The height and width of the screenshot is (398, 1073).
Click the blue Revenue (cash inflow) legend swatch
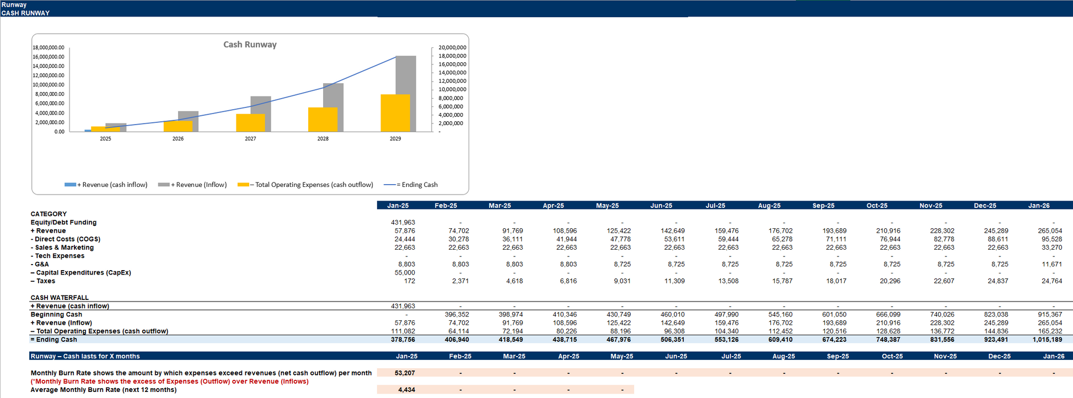point(70,185)
